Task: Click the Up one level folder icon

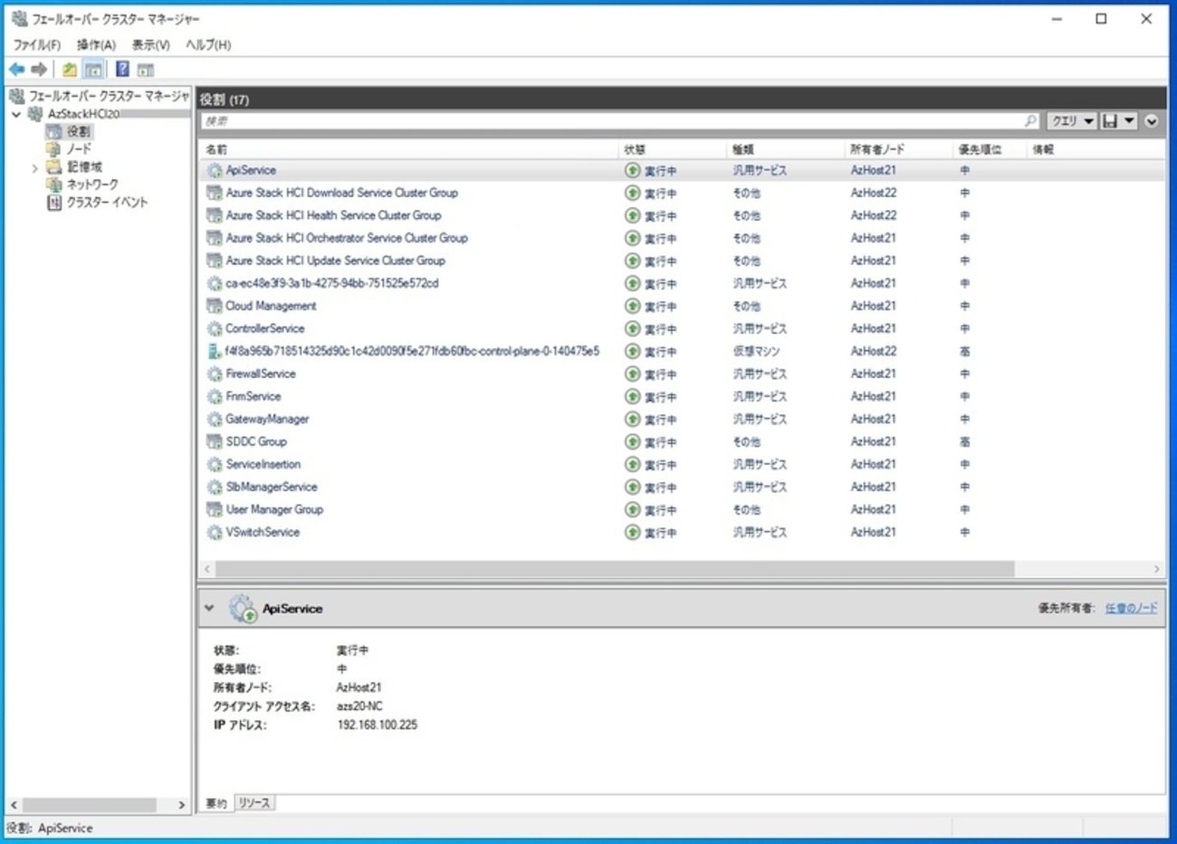Action: pyautogui.click(x=69, y=69)
